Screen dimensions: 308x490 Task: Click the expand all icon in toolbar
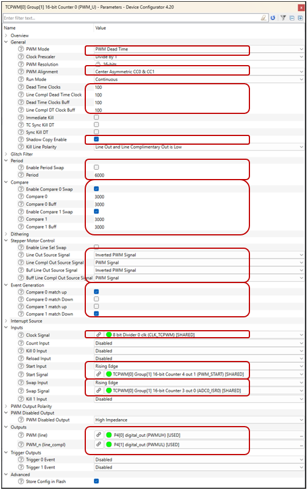(300, 18)
